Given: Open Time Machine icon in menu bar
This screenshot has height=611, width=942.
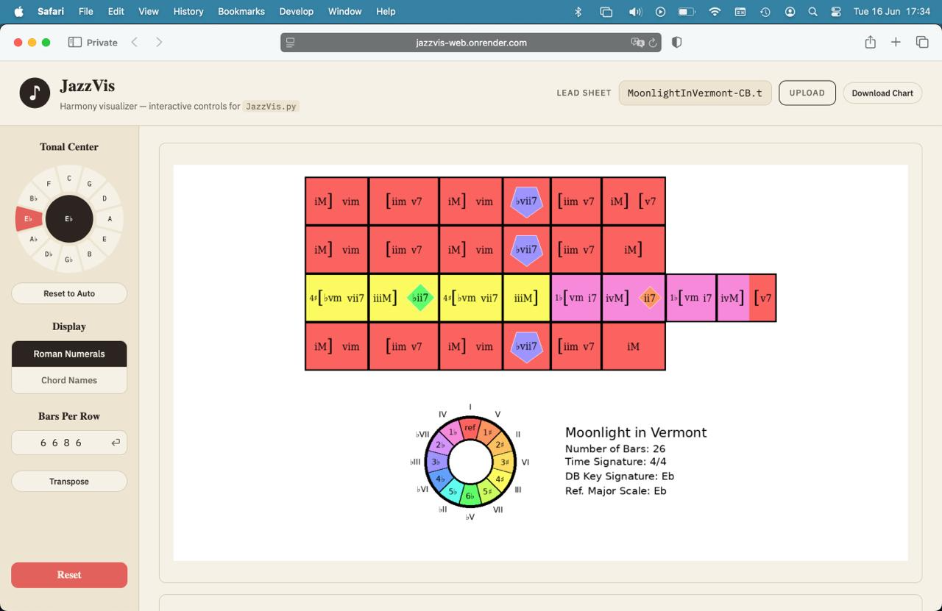Looking at the screenshot, I should pyautogui.click(x=765, y=12).
